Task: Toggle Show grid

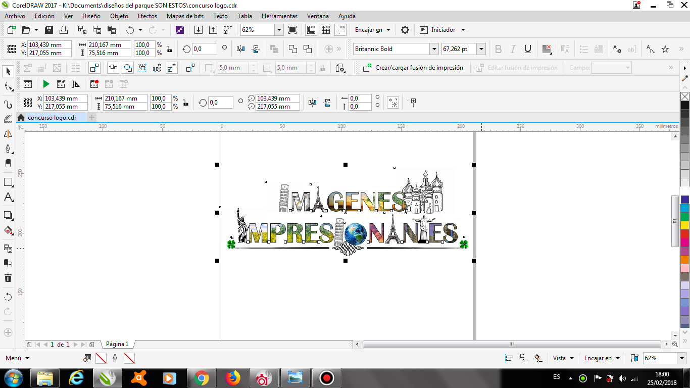Action: 326,30
